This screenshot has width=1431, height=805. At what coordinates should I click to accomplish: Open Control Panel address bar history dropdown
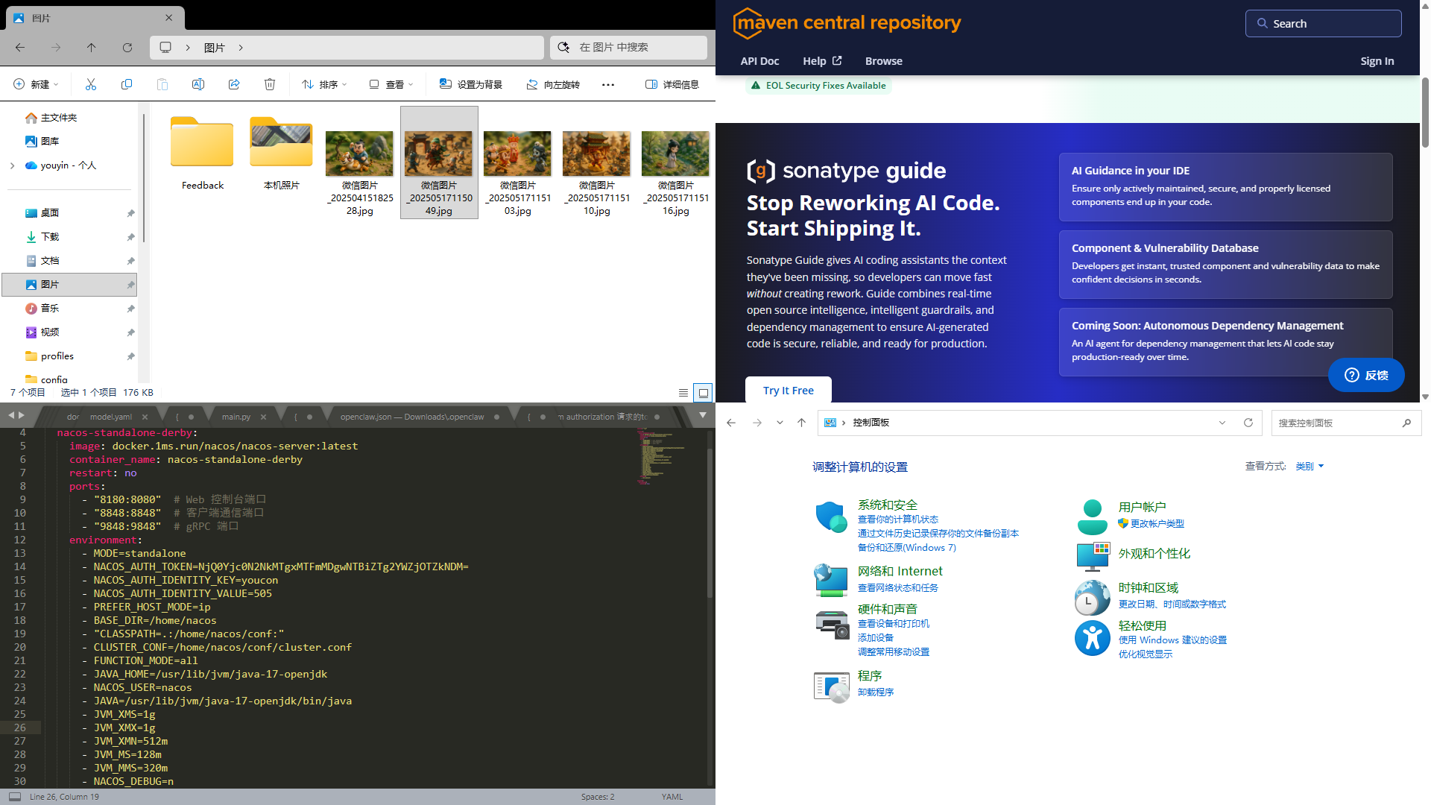pos(1222,423)
